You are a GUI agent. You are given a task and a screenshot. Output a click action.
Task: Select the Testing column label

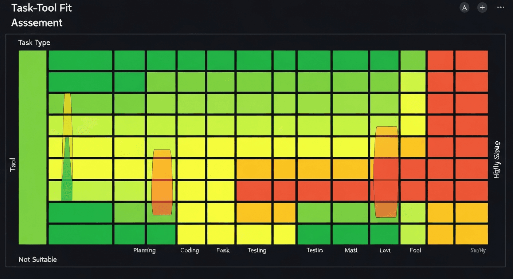256,250
